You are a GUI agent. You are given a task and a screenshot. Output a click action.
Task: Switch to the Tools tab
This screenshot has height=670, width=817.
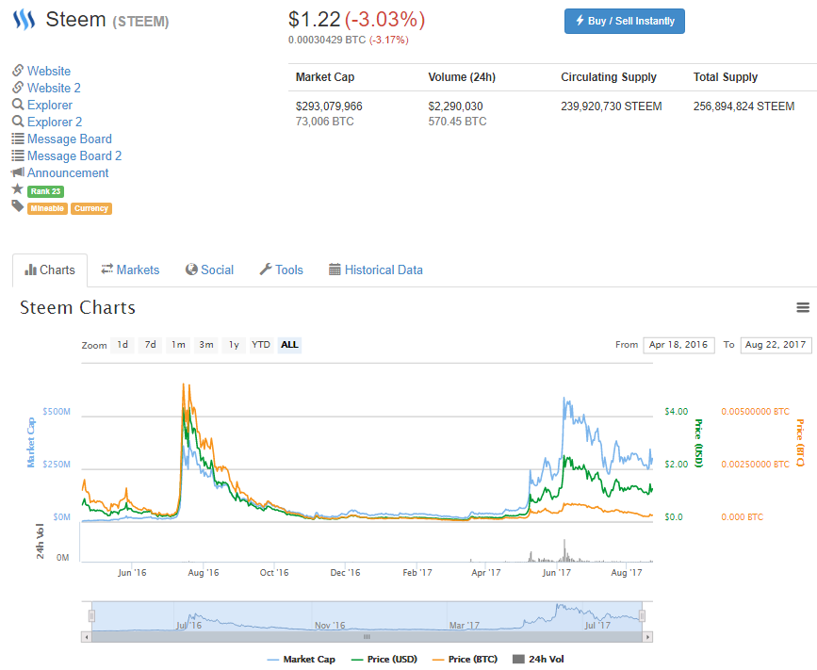282,270
